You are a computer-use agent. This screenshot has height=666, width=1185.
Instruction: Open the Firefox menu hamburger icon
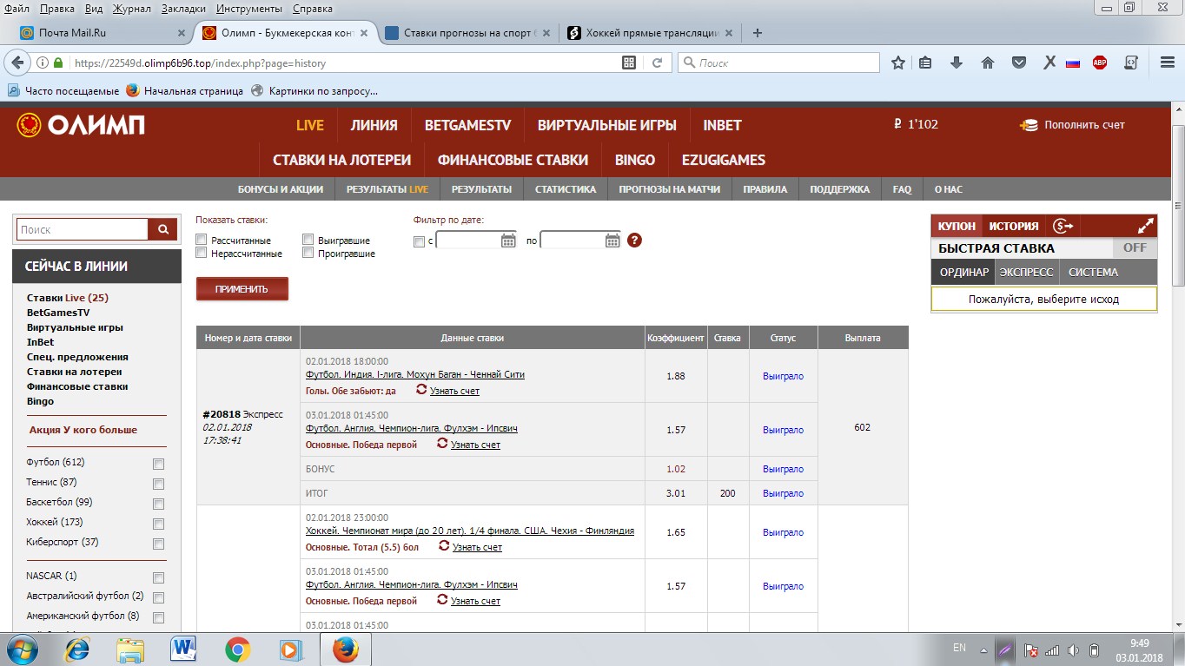pos(1165,63)
